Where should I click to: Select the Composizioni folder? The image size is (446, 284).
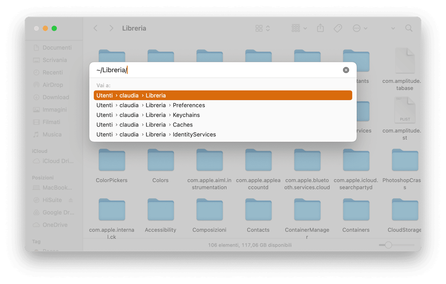(x=209, y=210)
